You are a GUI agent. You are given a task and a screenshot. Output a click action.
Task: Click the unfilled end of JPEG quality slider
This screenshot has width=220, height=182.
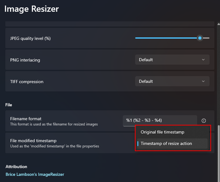206,38
